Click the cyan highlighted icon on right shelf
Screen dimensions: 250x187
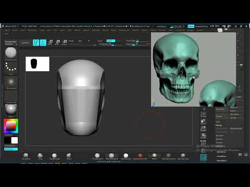coord(203,157)
